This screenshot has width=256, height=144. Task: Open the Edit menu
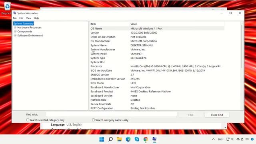(x=21, y=18)
